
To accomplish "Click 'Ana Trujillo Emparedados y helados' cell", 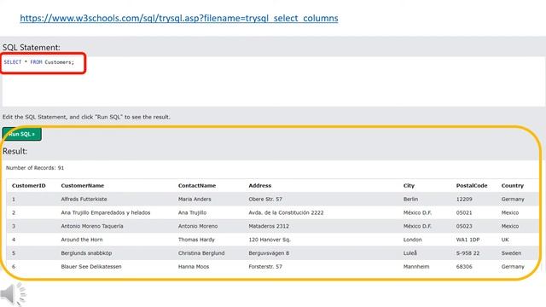I will 106,212.
